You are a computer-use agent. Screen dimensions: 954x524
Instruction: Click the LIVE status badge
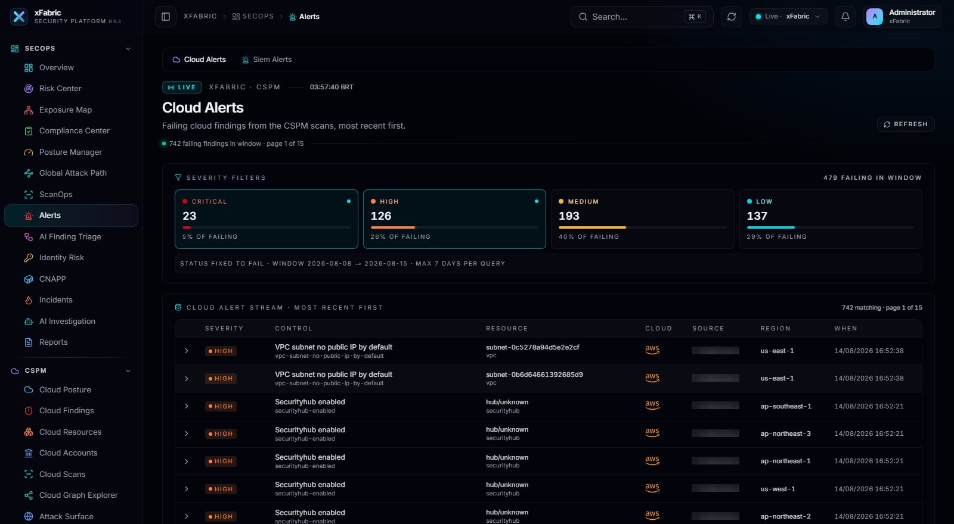click(x=182, y=88)
